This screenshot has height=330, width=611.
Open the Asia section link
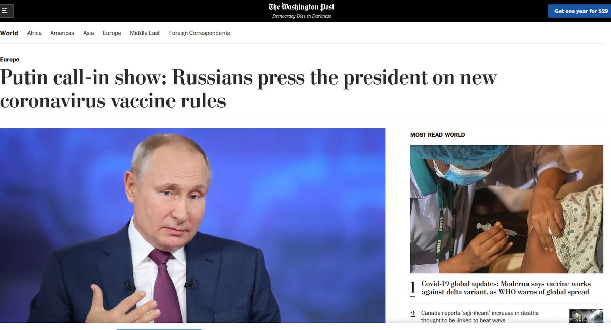pyautogui.click(x=89, y=33)
